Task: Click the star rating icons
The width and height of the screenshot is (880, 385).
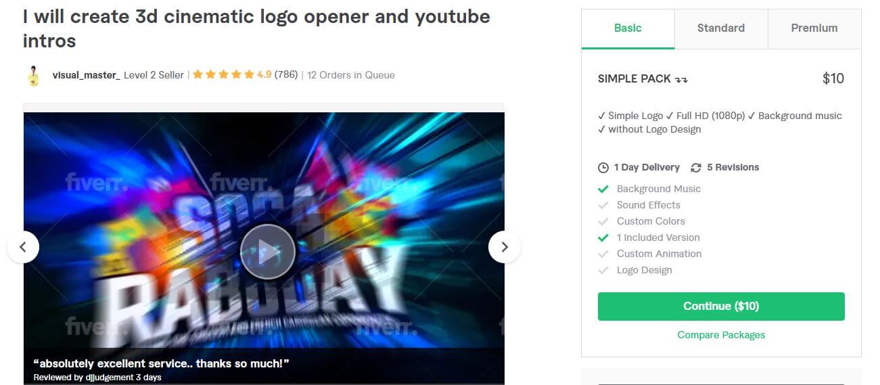Action: 223,75
